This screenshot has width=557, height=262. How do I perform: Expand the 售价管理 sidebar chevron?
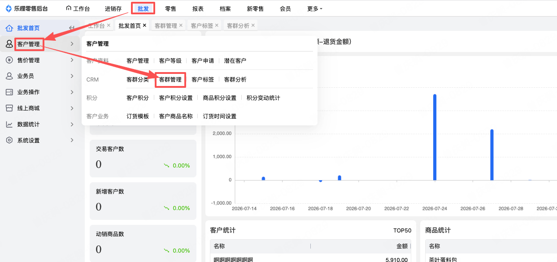72,60
